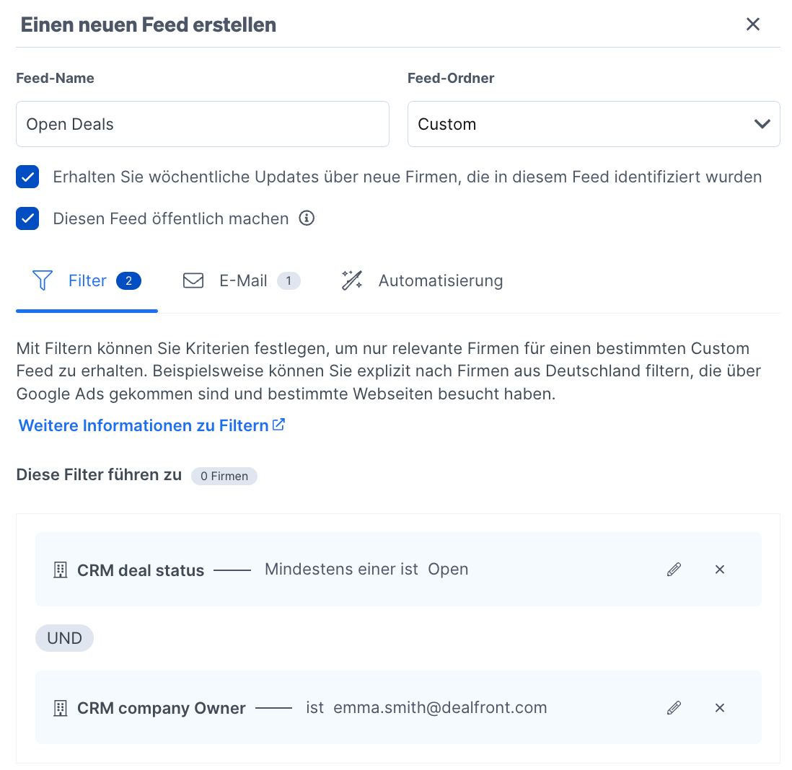Image resolution: width=792 pixels, height=770 pixels.
Task: Edit the CRM deal status filter pencil icon
Action: tap(674, 569)
